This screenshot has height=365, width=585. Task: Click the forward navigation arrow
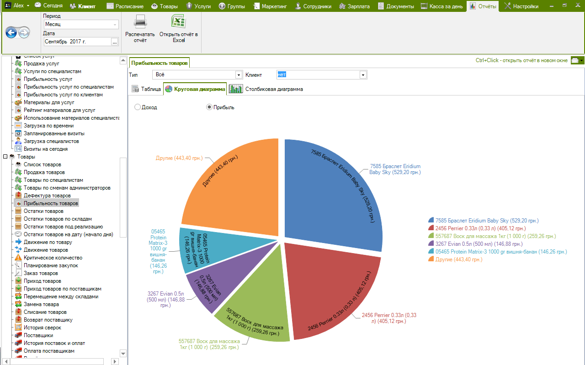[24, 32]
